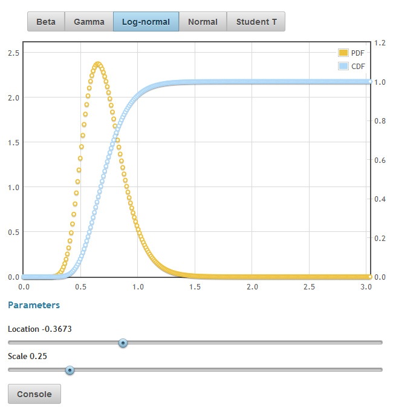The height and width of the screenshot is (416, 393).
Task: Click the rightmost CDF data point
Action: click(369, 82)
